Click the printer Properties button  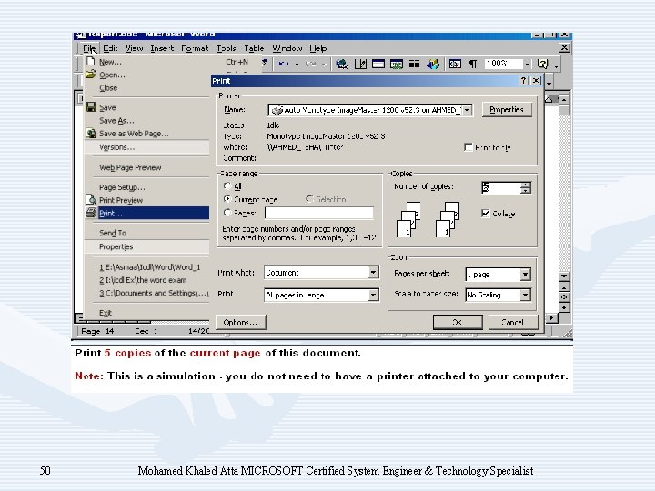[x=507, y=109]
